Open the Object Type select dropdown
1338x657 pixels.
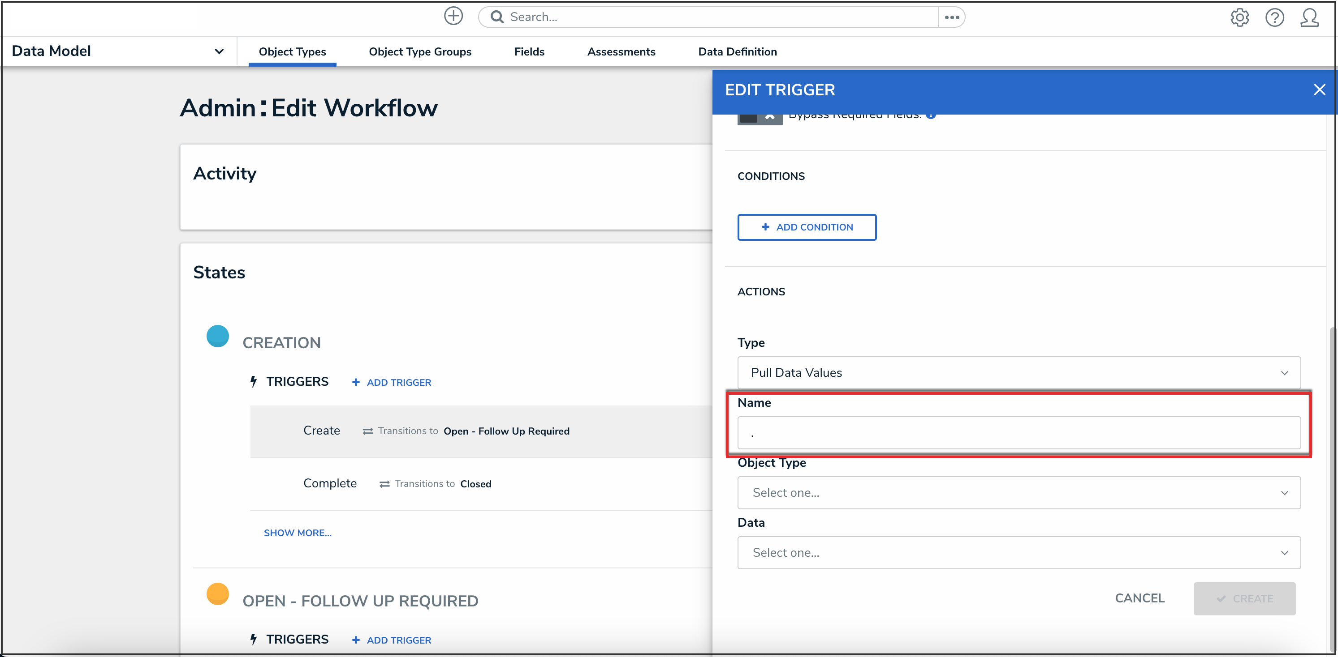[1018, 492]
